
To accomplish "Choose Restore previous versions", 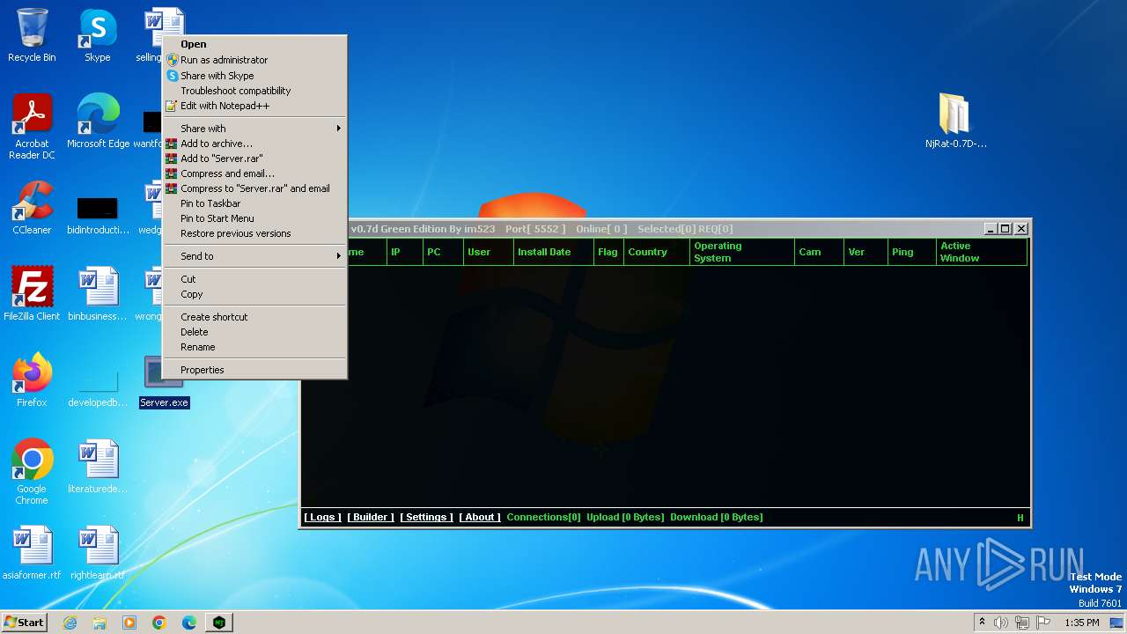I will point(255,233).
